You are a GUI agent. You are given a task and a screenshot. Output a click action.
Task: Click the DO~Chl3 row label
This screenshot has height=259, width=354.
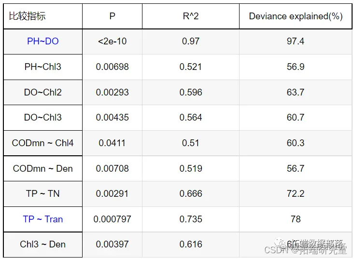43,117
